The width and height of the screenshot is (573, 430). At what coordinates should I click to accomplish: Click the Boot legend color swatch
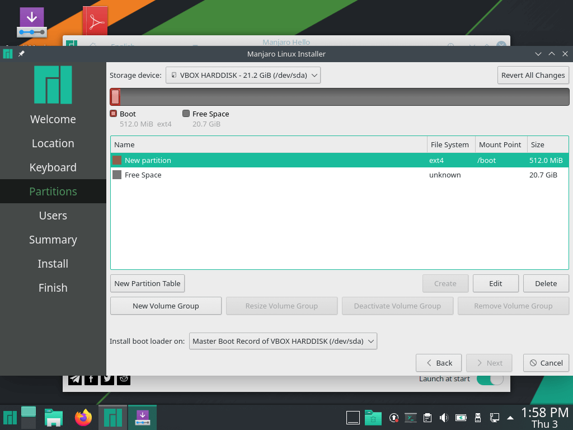point(113,114)
